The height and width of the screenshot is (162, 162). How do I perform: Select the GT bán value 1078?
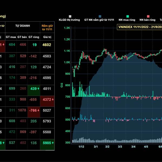click(x=22, y=110)
